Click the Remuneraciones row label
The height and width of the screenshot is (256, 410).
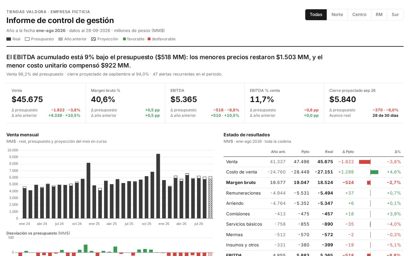coord(243,193)
